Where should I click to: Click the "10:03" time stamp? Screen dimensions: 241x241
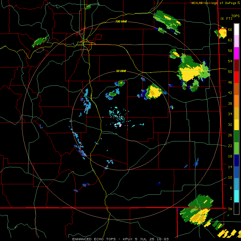[x=163, y=239]
